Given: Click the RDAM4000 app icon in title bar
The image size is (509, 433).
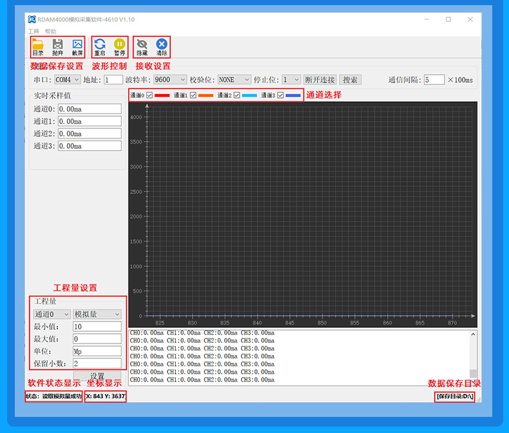Looking at the screenshot, I should (x=32, y=19).
